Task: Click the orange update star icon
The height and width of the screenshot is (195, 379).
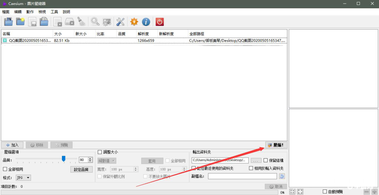Action: tap(134, 22)
